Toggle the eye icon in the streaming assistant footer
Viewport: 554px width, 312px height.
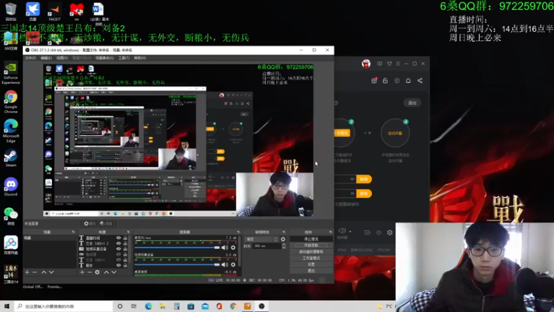pyautogui.click(x=378, y=232)
